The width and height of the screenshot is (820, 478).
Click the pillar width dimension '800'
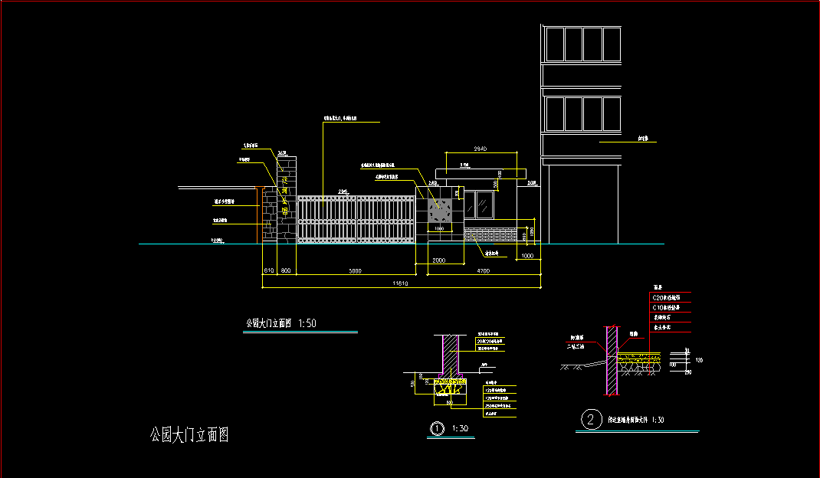(286, 271)
